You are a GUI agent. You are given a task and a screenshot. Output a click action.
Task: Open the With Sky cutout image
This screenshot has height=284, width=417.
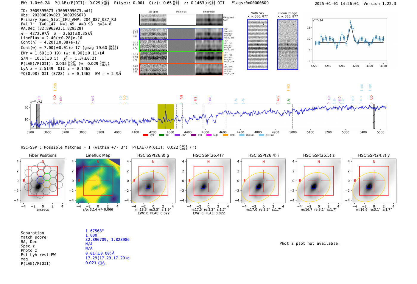pos(258,44)
